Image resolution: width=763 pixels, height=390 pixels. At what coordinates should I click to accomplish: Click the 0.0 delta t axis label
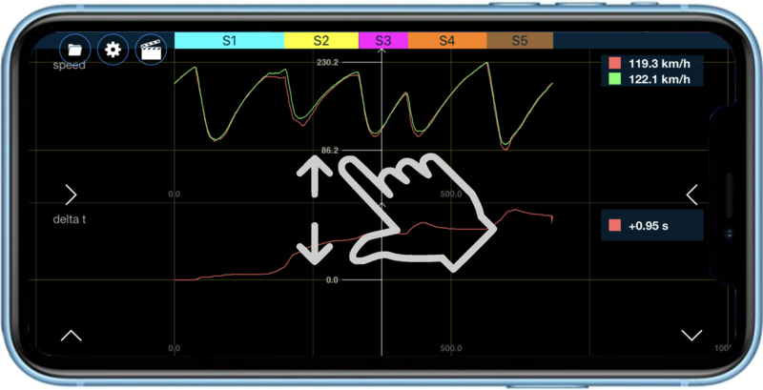(332, 280)
